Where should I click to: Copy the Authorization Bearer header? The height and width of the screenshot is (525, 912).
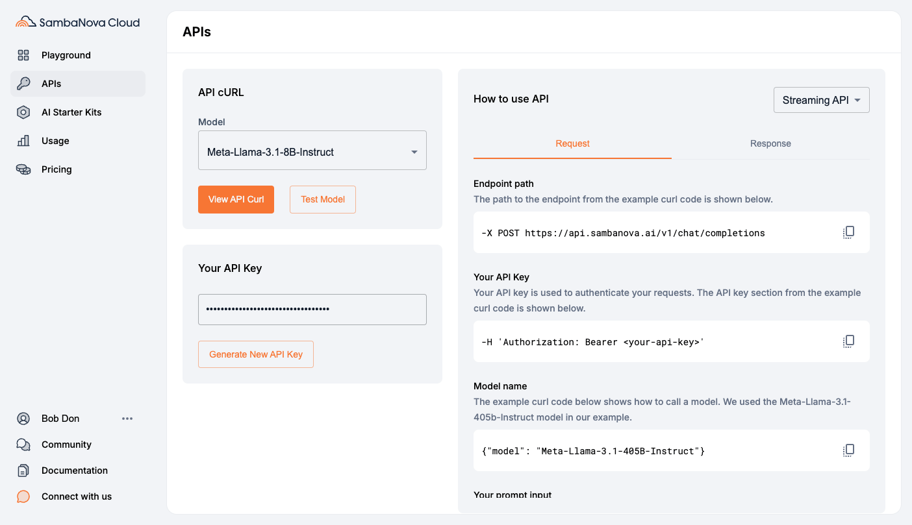848,341
